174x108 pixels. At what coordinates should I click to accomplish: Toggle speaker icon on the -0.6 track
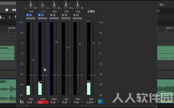(x=74, y=15)
